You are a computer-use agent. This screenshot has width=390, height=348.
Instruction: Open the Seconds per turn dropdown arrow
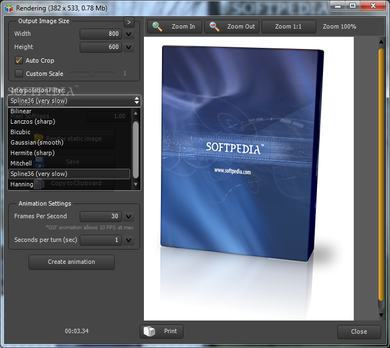tap(129, 240)
